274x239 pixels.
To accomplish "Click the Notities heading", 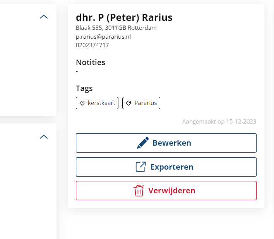I will pos(91,62).
